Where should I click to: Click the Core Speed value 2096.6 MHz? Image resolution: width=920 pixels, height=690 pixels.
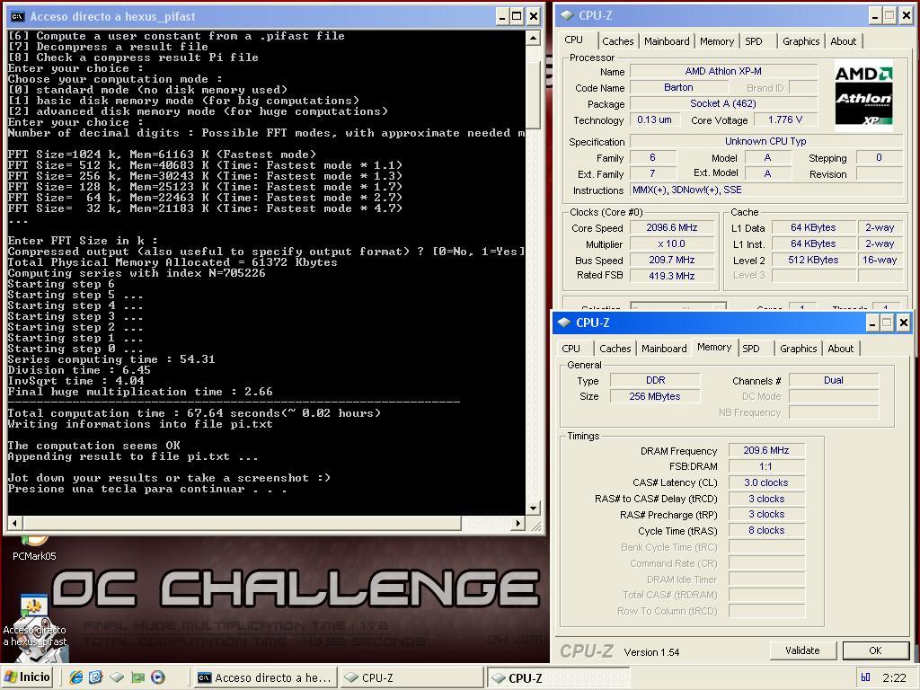click(x=672, y=227)
